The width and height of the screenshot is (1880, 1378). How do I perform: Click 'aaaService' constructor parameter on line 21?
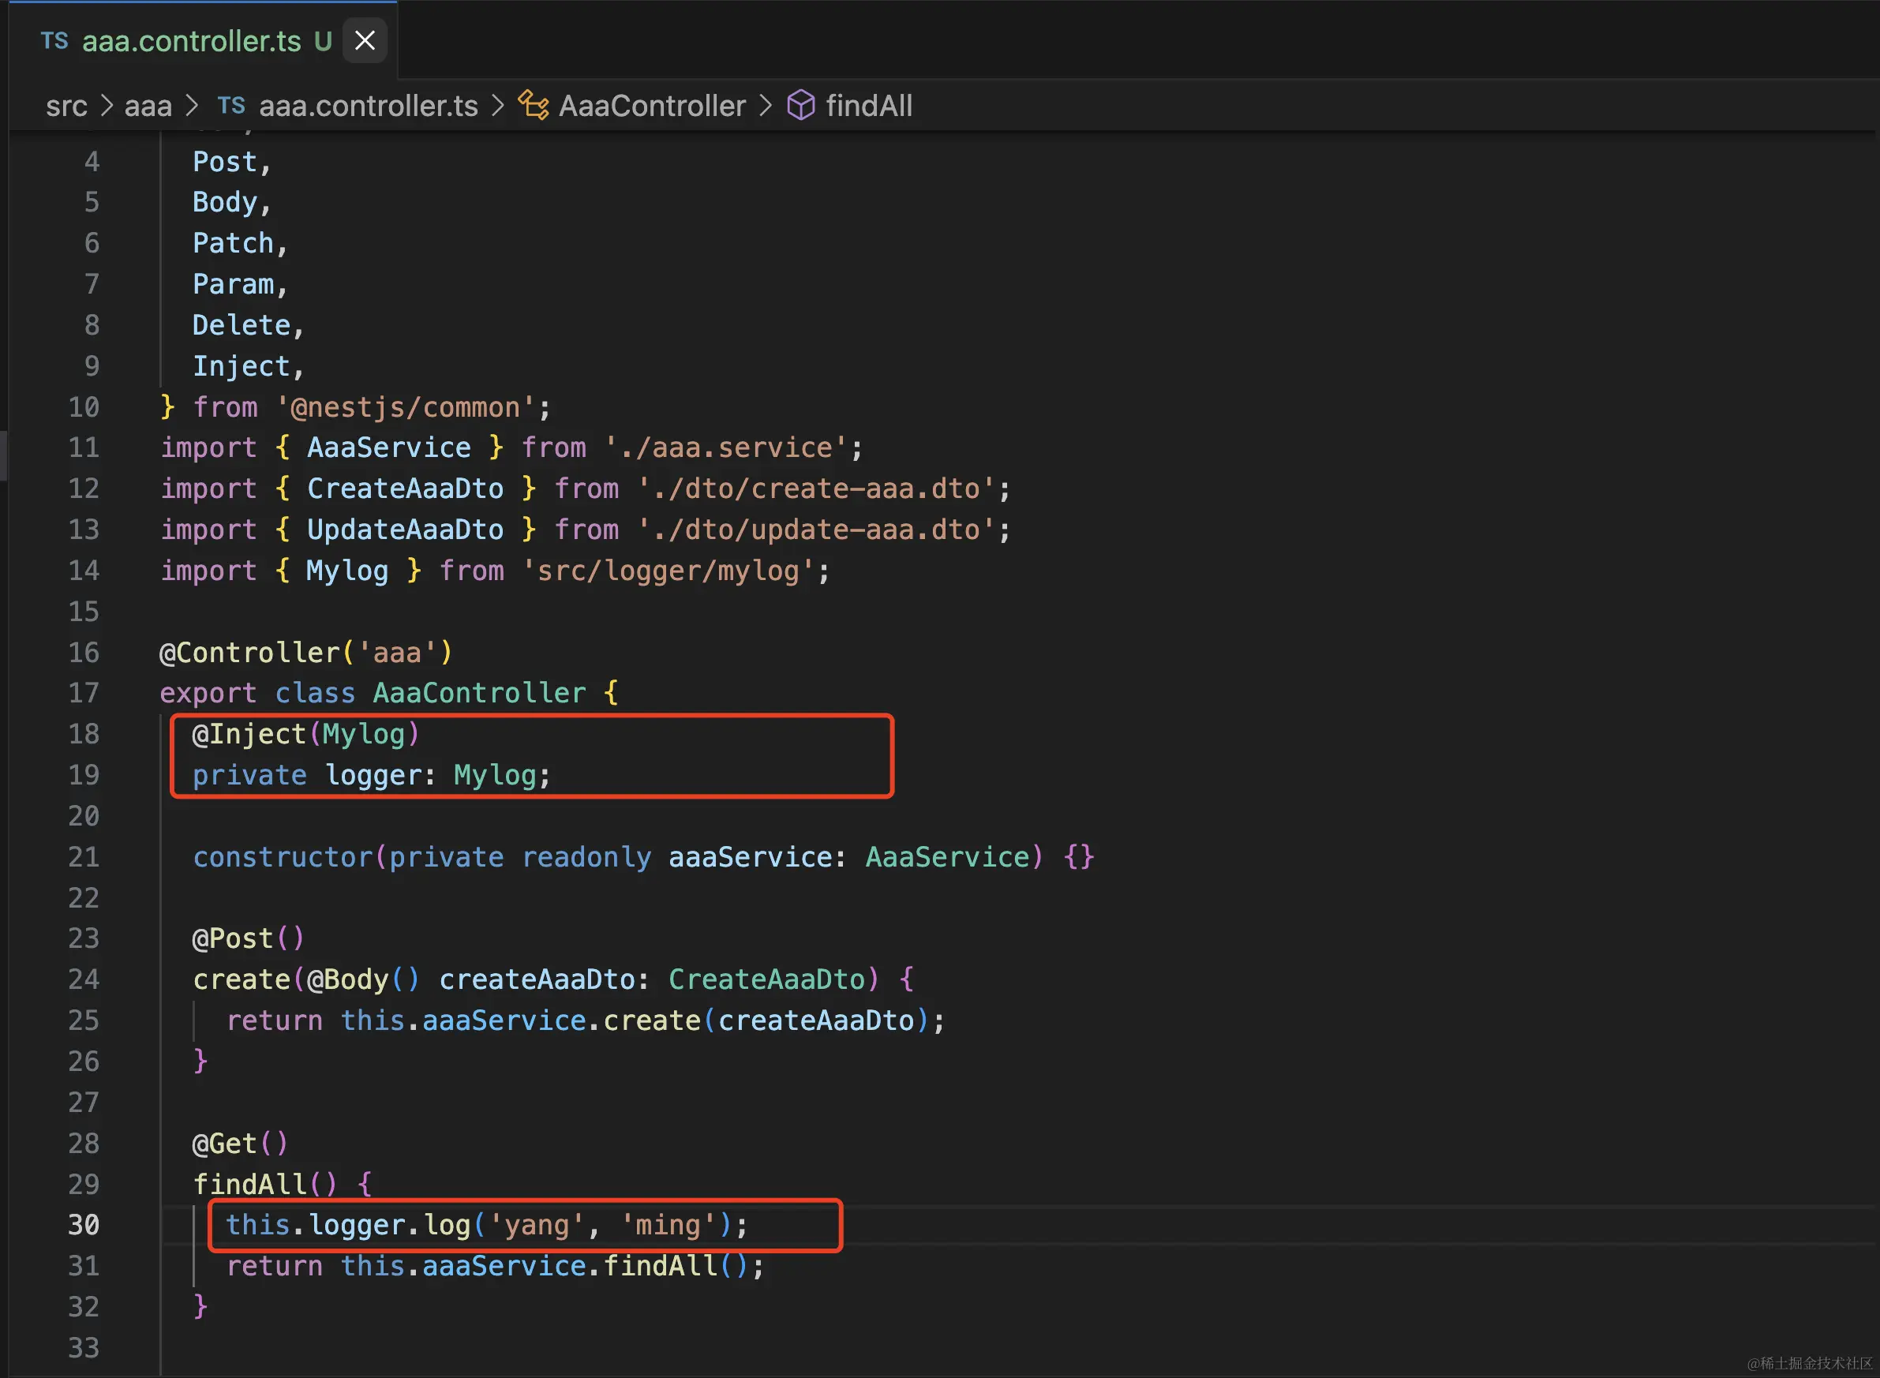pos(750,856)
